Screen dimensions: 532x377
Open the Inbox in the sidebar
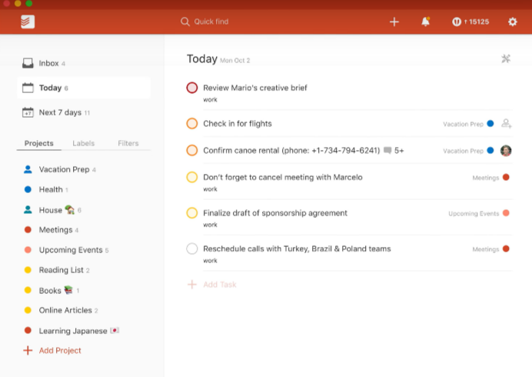(x=48, y=63)
